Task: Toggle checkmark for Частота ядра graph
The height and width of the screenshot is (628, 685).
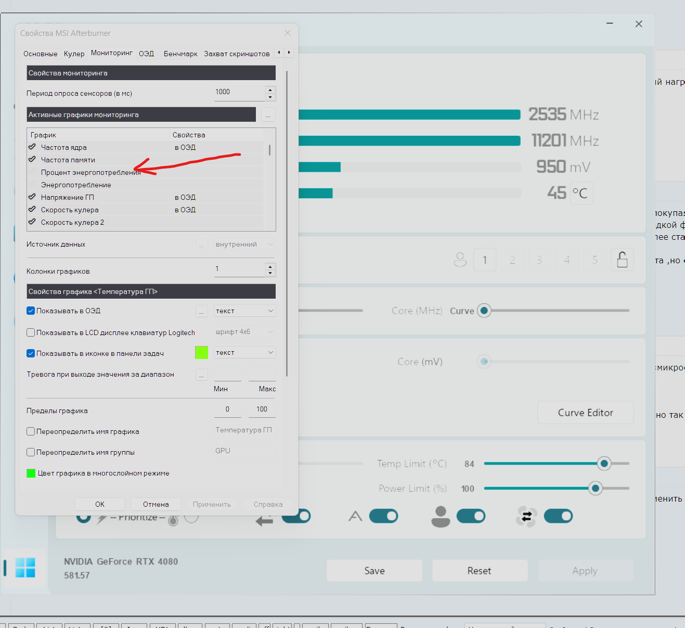Action: pos(32,147)
